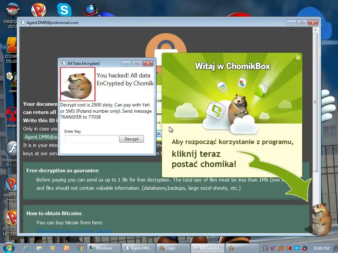Viewport: 338px width, 253px height.
Task: Launch the Skype desktop shortcut
Action: tap(64, 10)
